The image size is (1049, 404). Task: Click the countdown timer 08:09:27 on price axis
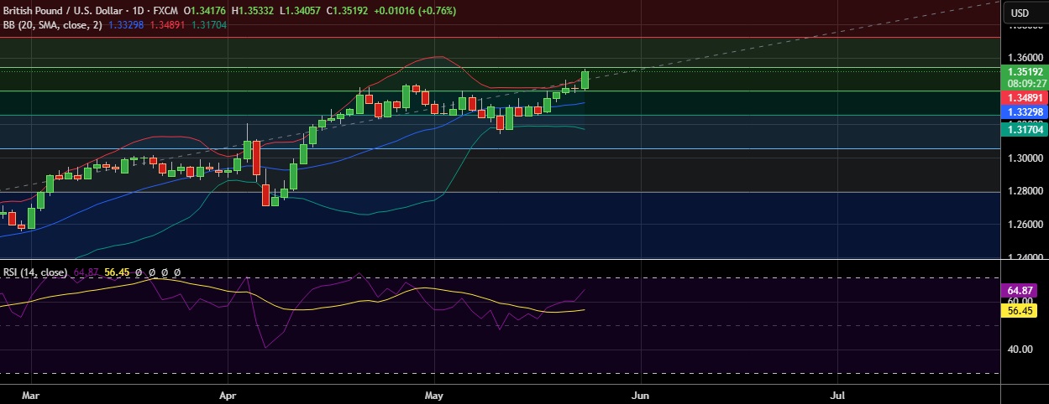click(x=1025, y=83)
